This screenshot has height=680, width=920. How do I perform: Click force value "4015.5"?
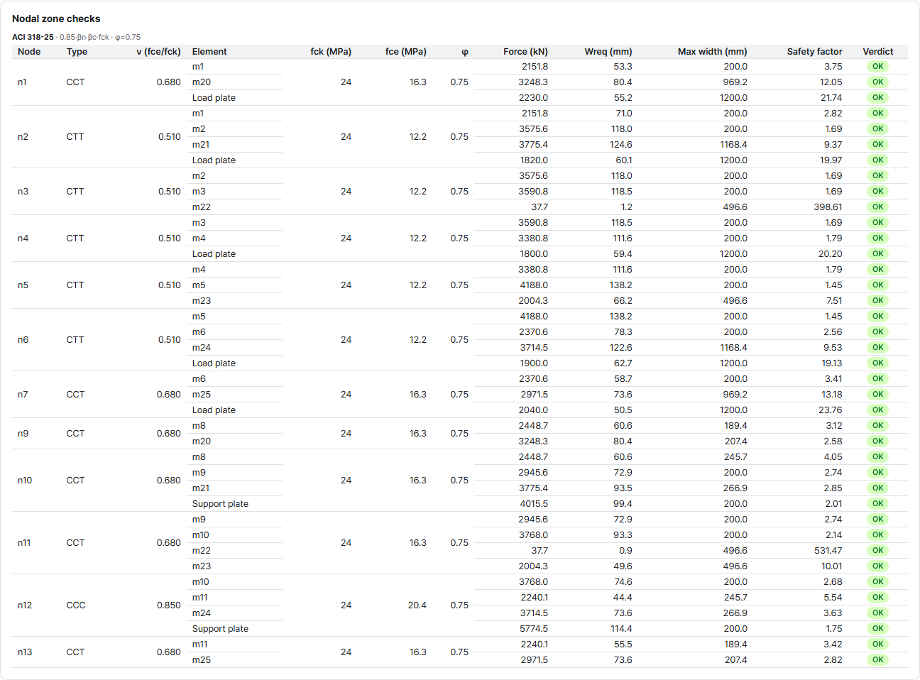(x=534, y=503)
